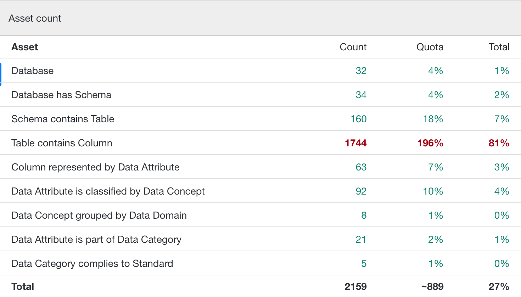Click count 160 in Schema contains Table row

point(359,119)
